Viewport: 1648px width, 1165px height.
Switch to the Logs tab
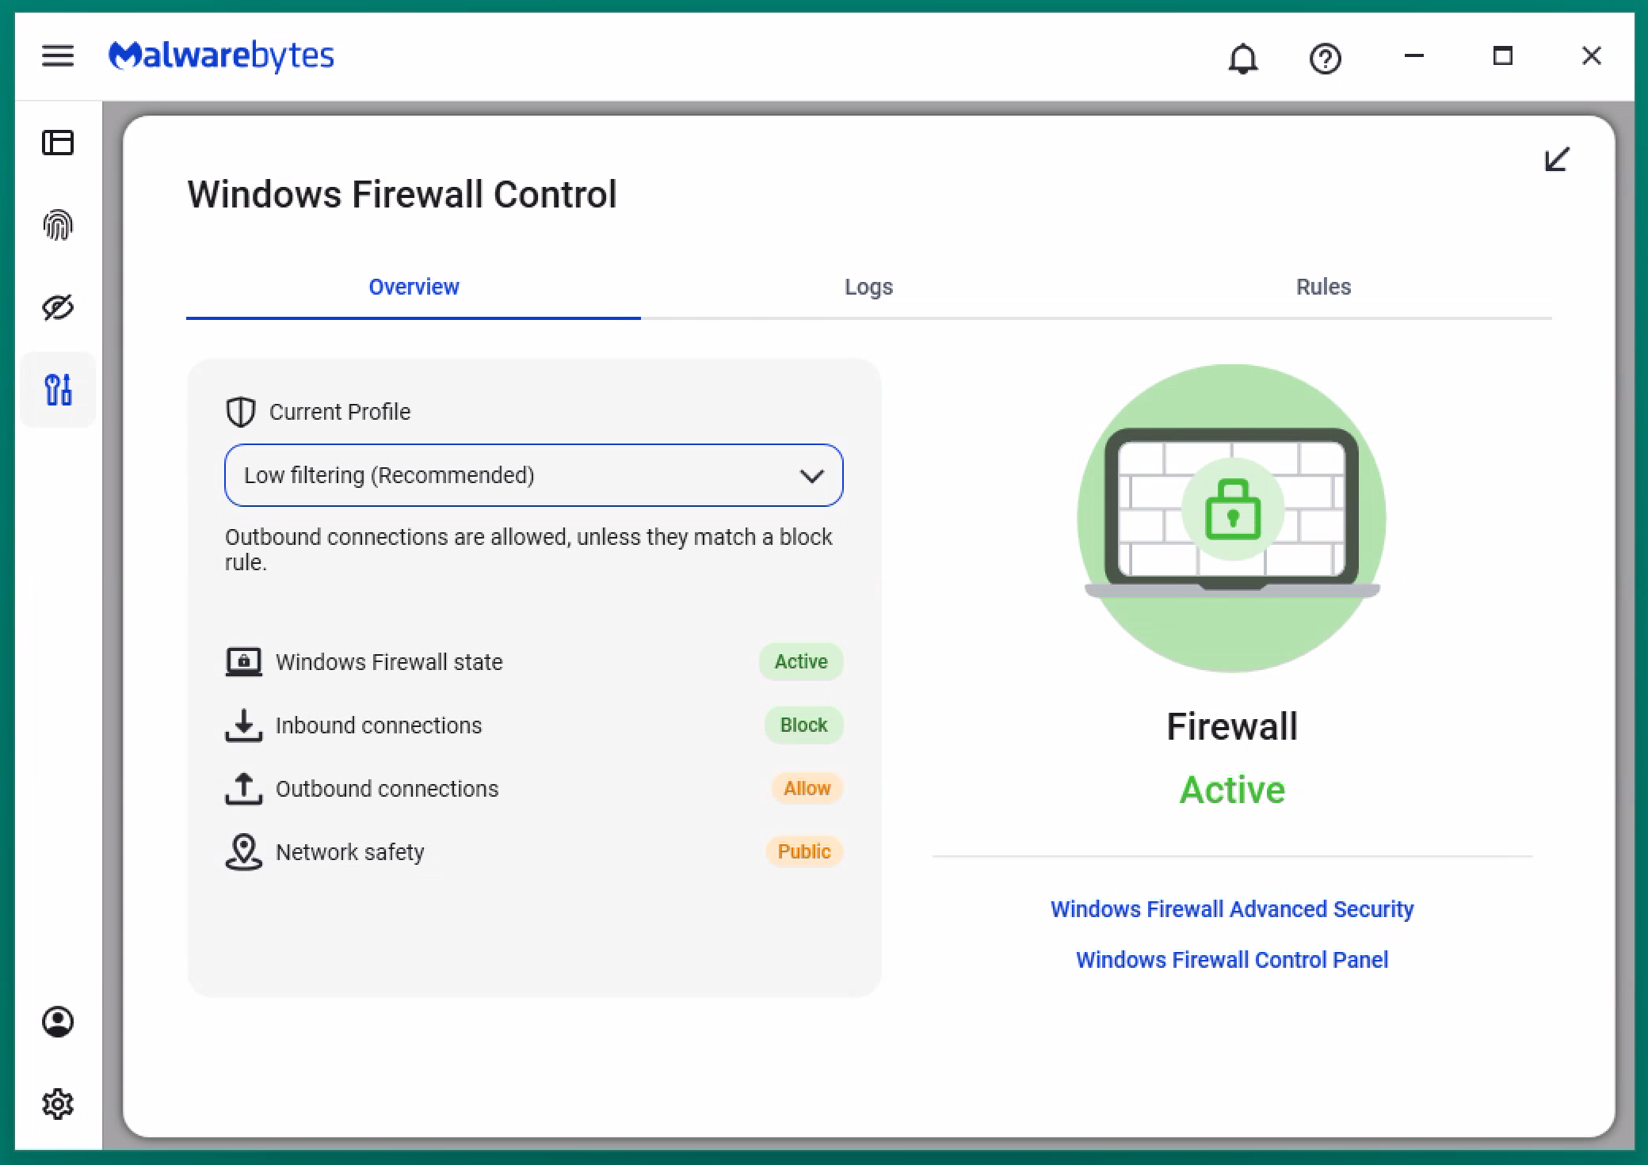pyautogui.click(x=868, y=287)
